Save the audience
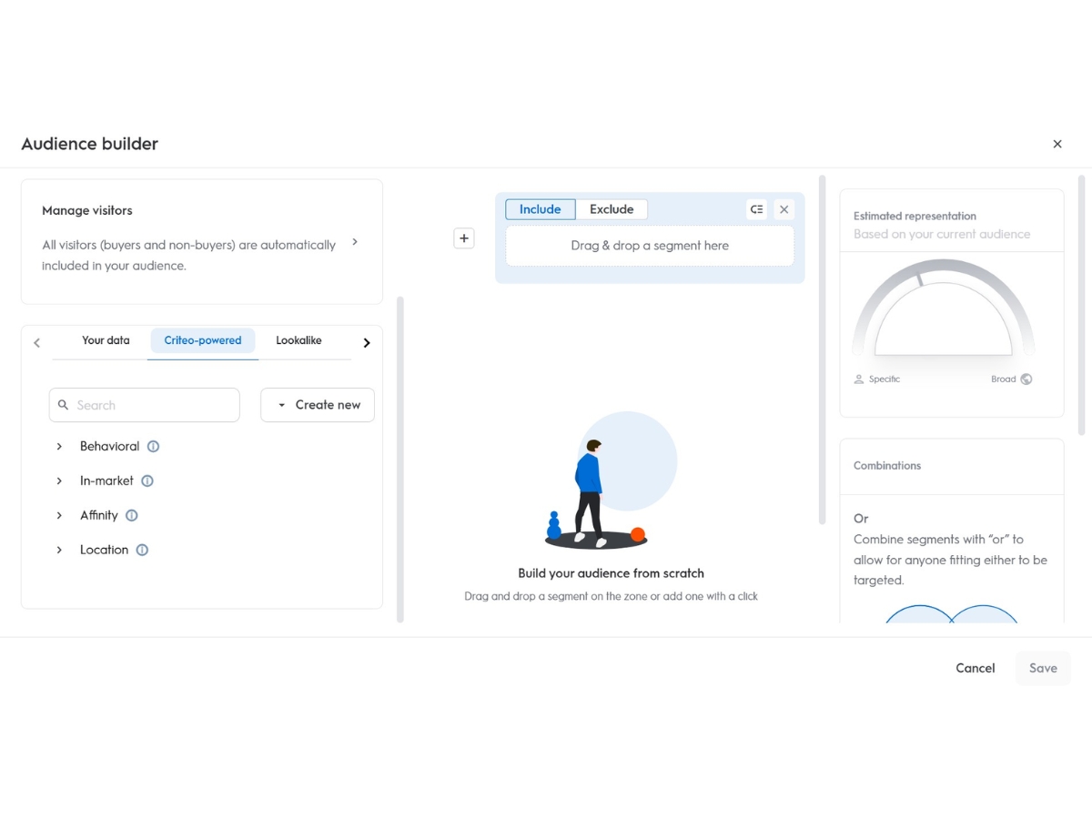1092x819 pixels. [x=1043, y=668]
